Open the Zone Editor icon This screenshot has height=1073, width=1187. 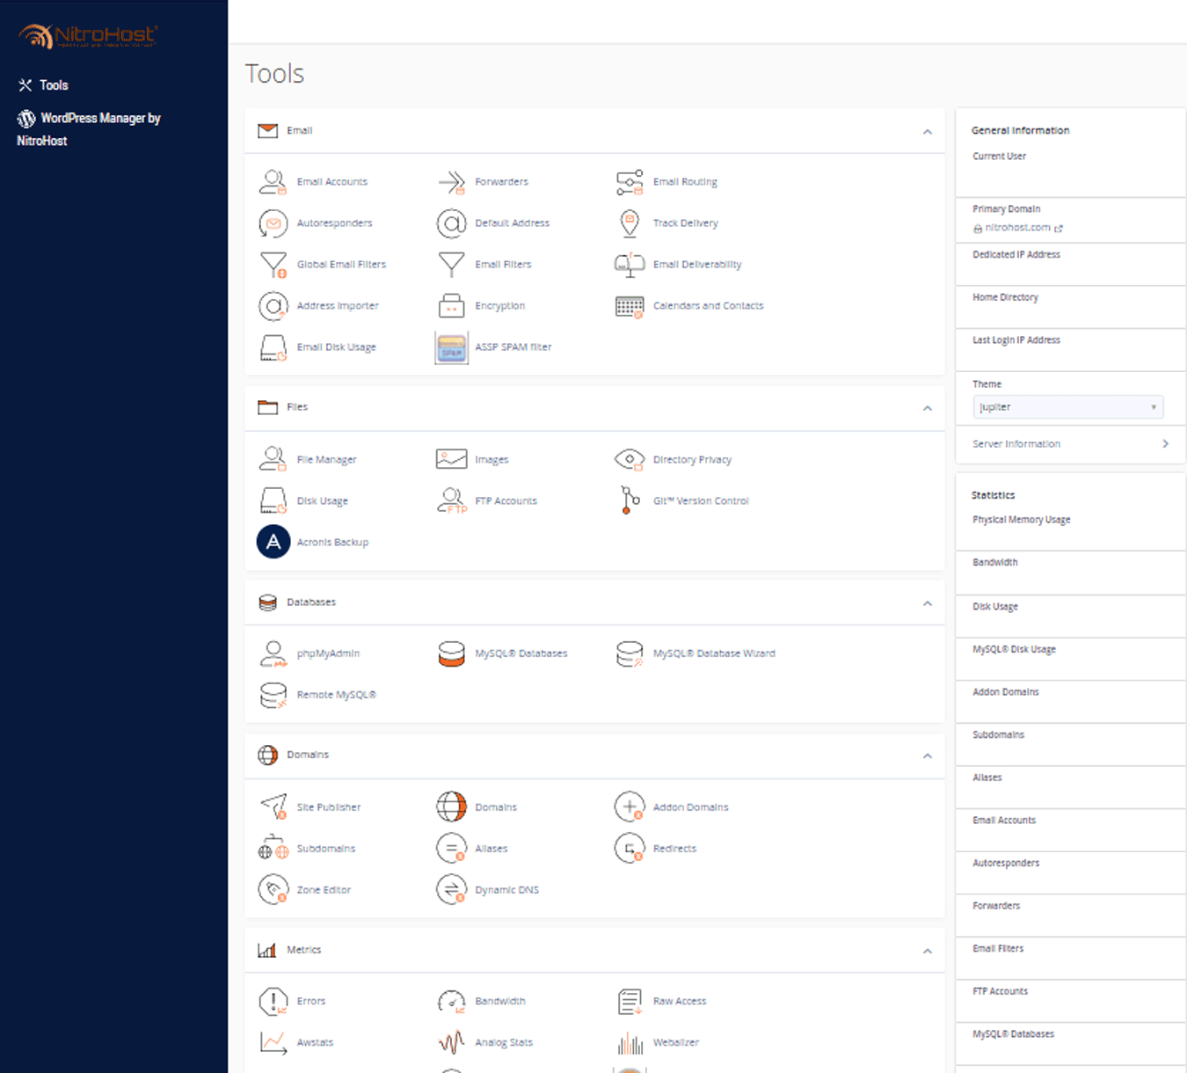tap(273, 890)
